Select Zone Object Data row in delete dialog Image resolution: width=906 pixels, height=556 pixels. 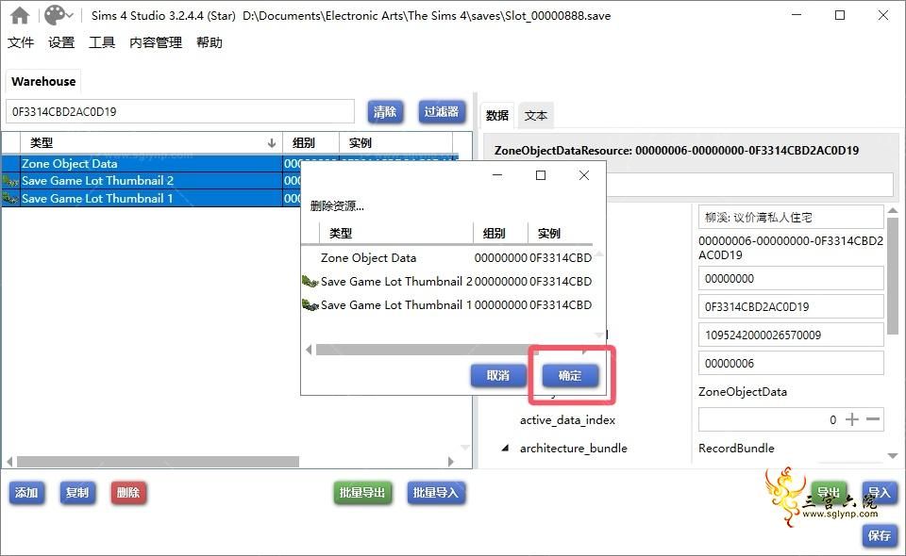(x=447, y=258)
